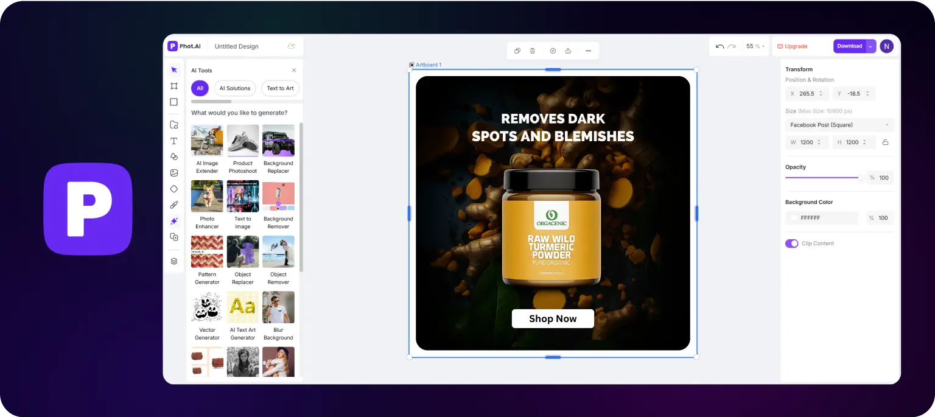This screenshot has width=935, height=417.
Task: Select the arrow selection tool
Action: pyautogui.click(x=173, y=70)
